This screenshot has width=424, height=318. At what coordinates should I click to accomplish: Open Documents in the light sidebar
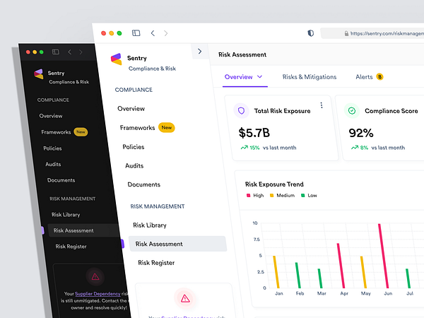click(x=144, y=184)
